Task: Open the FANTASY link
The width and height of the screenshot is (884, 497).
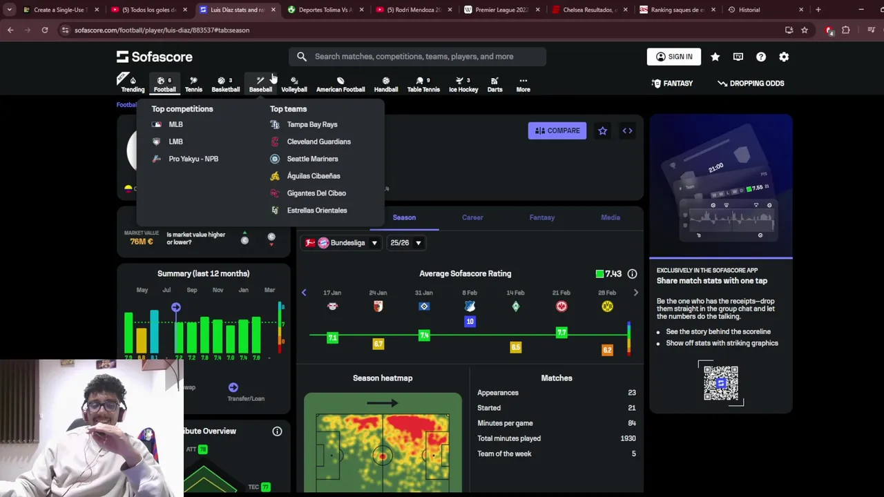Action: coord(672,84)
